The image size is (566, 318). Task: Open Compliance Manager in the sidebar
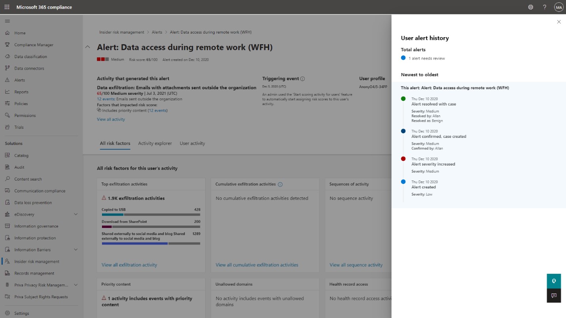point(33,45)
